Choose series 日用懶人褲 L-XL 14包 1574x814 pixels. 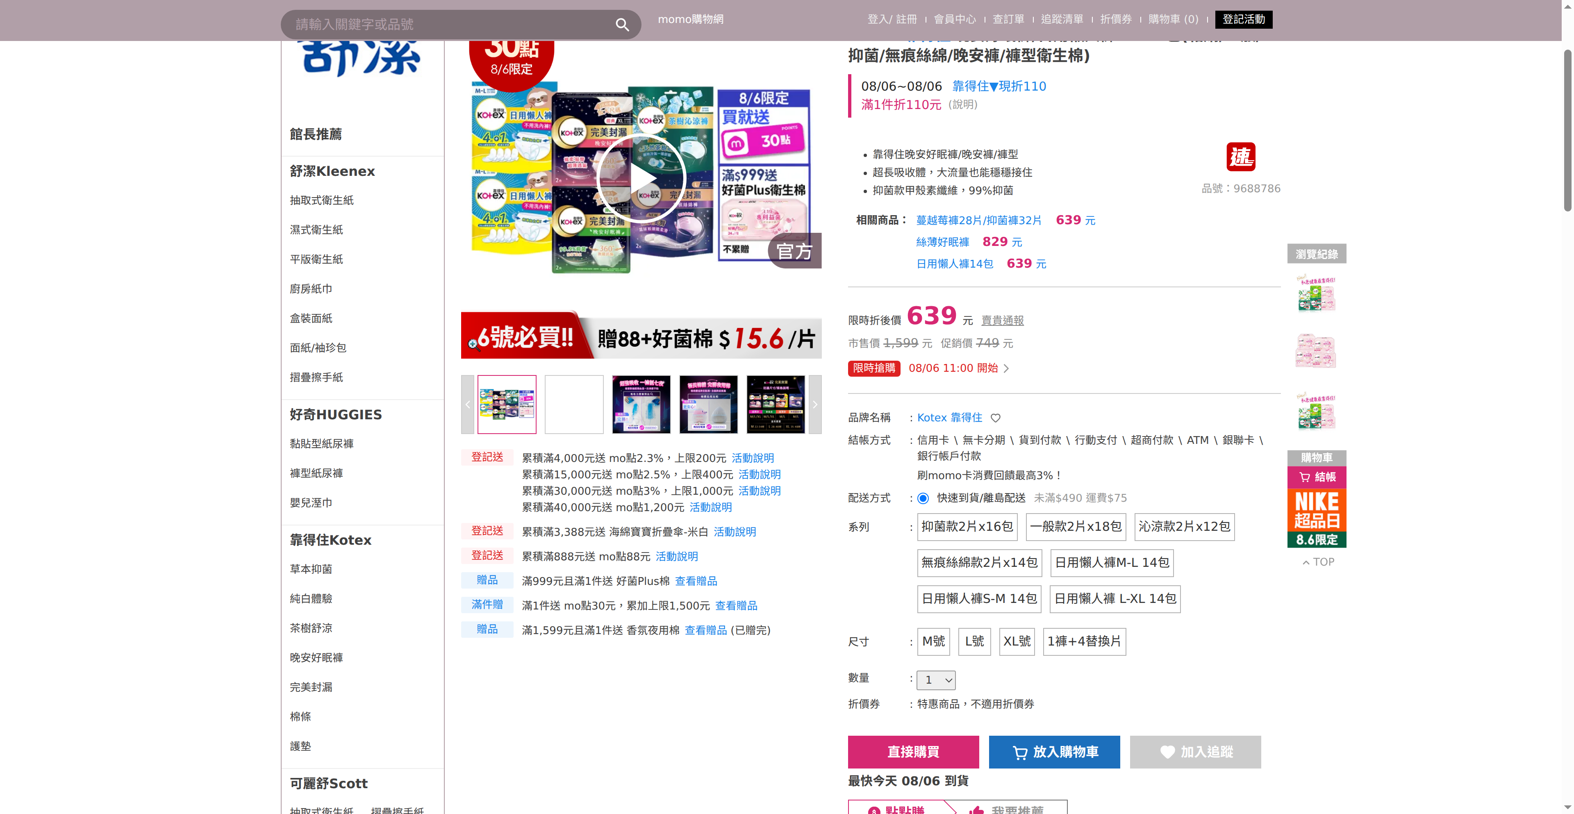coord(1115,599)
